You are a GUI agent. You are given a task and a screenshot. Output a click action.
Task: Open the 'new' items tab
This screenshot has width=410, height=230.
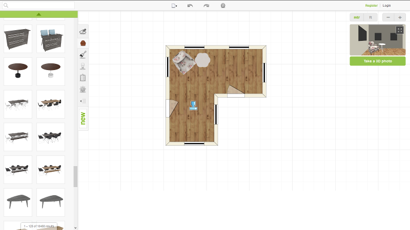click(83, 119)
